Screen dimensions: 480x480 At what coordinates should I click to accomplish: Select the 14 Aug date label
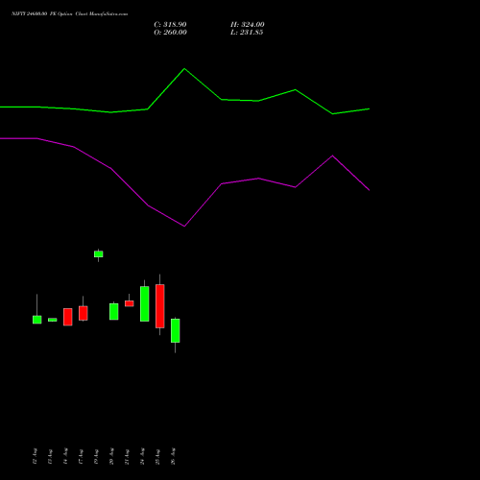[65, 456]
